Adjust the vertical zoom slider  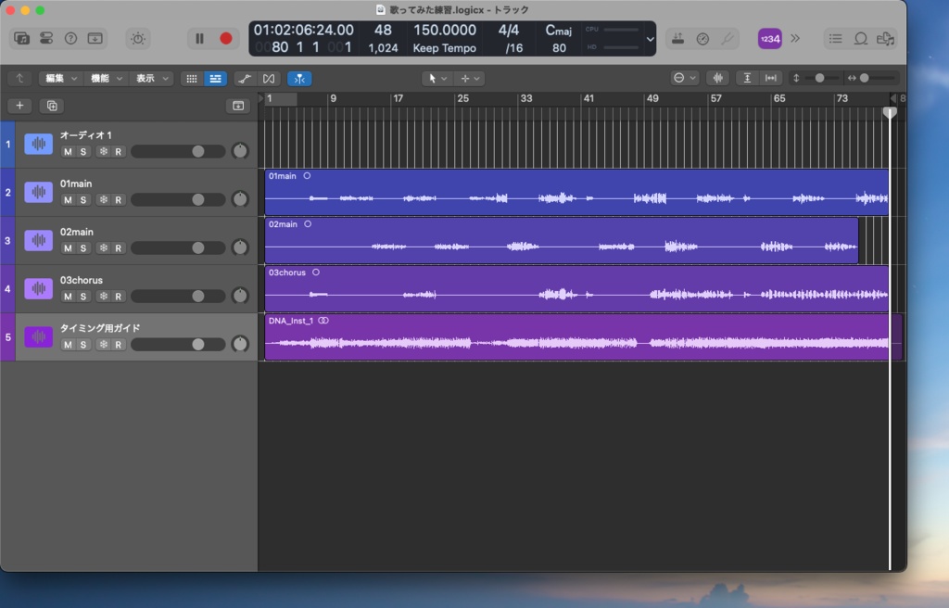(x=819, y=78)
